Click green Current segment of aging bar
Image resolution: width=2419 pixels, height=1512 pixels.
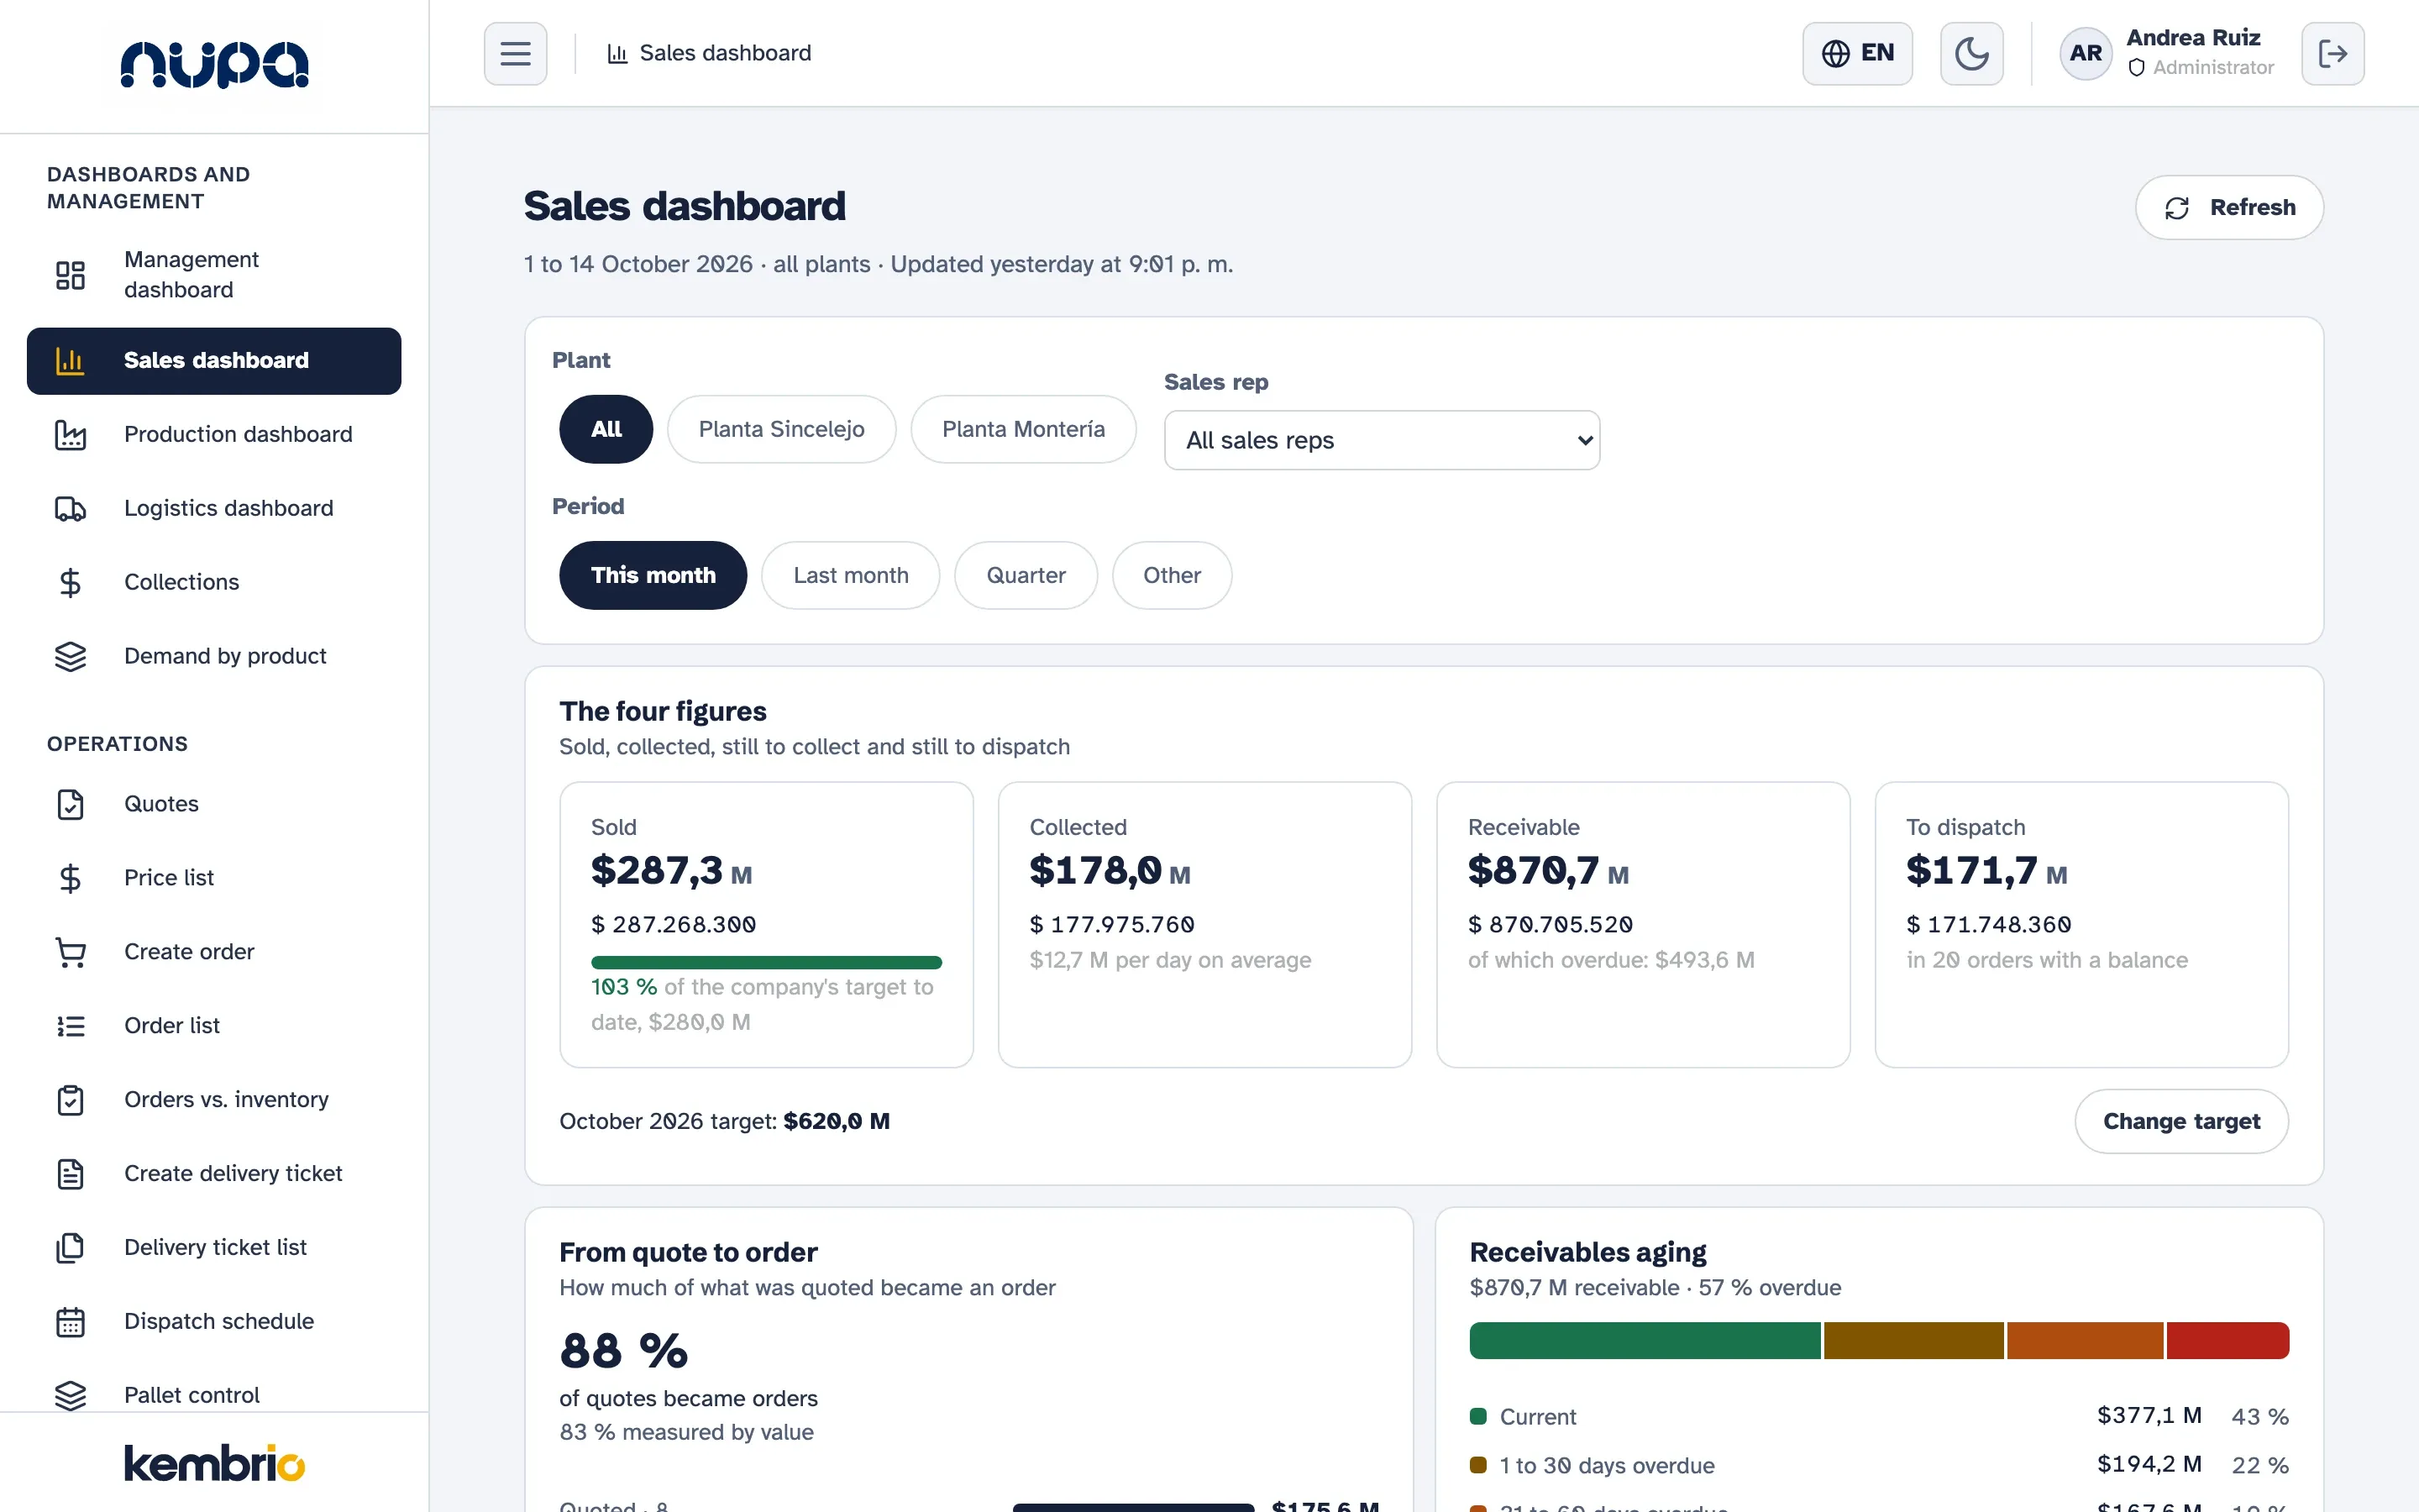(1645, 1341)
